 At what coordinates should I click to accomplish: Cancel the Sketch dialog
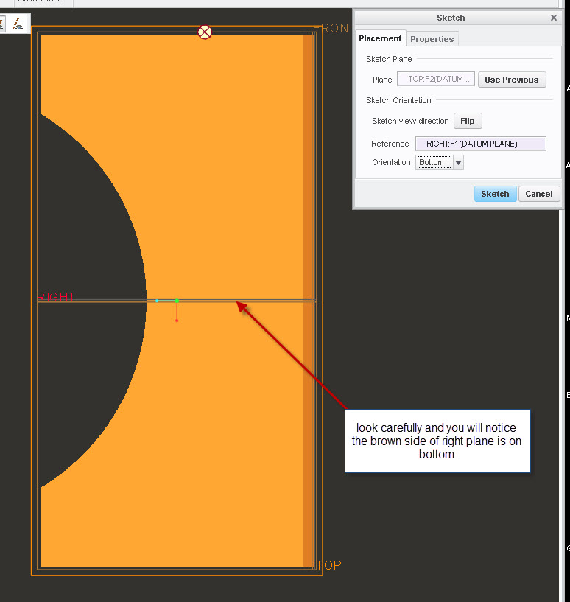click(x=539, y=194)
